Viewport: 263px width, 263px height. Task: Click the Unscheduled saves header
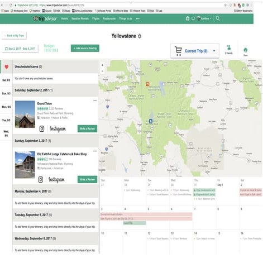[55, 66]
